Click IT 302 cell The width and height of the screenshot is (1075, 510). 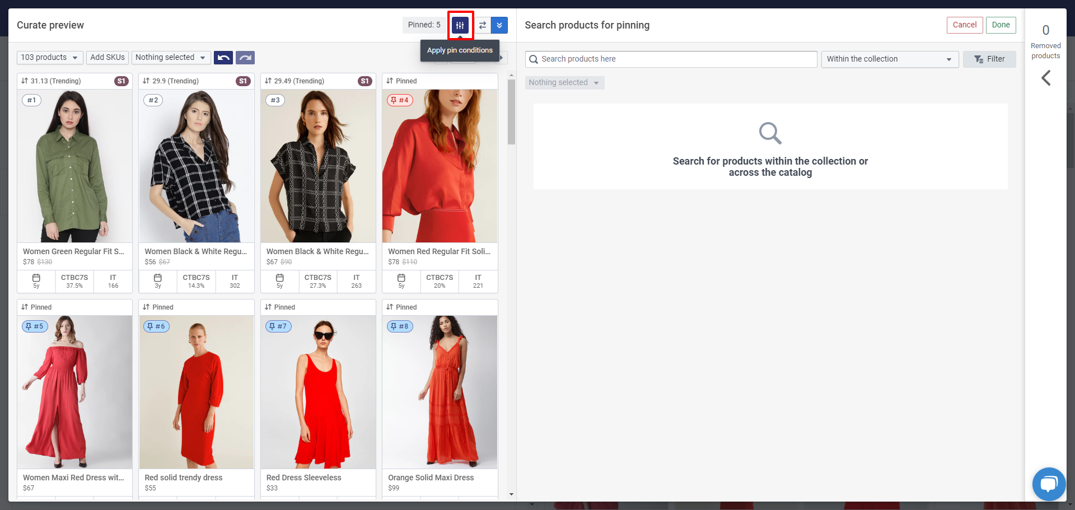point(235,281)
